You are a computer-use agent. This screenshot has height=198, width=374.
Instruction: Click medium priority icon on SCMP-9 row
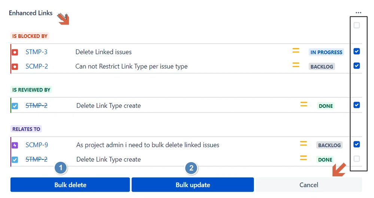coord(303,144)
